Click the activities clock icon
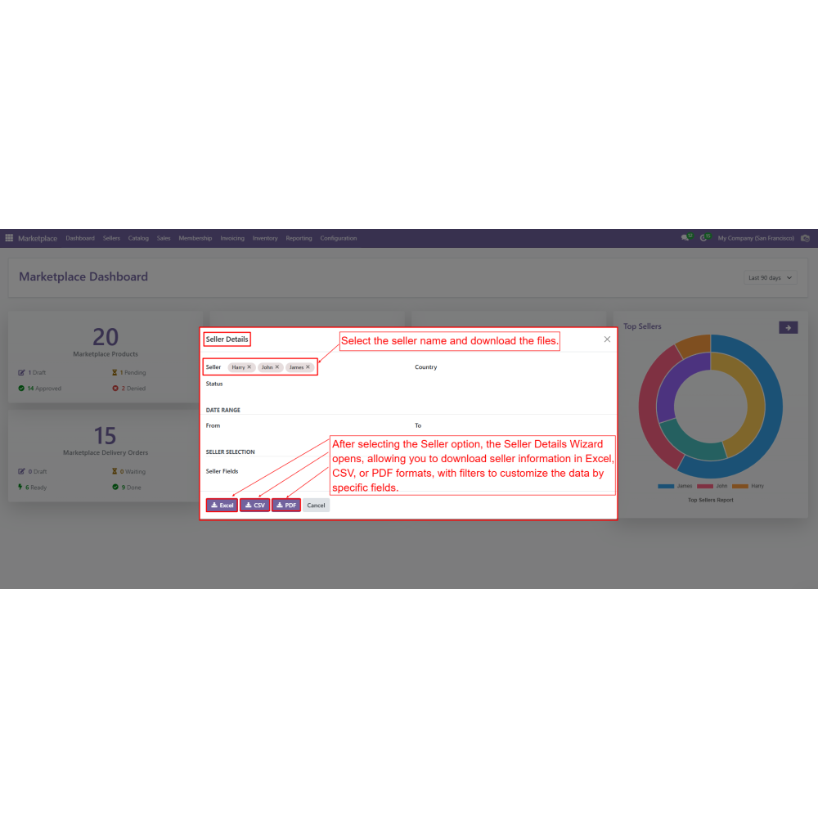Screen dimensions: 818x818 [x=703, y=238]
